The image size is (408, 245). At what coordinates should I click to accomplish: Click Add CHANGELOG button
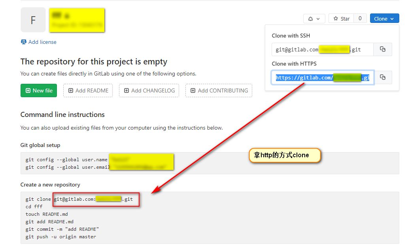(x=149, y=90)
